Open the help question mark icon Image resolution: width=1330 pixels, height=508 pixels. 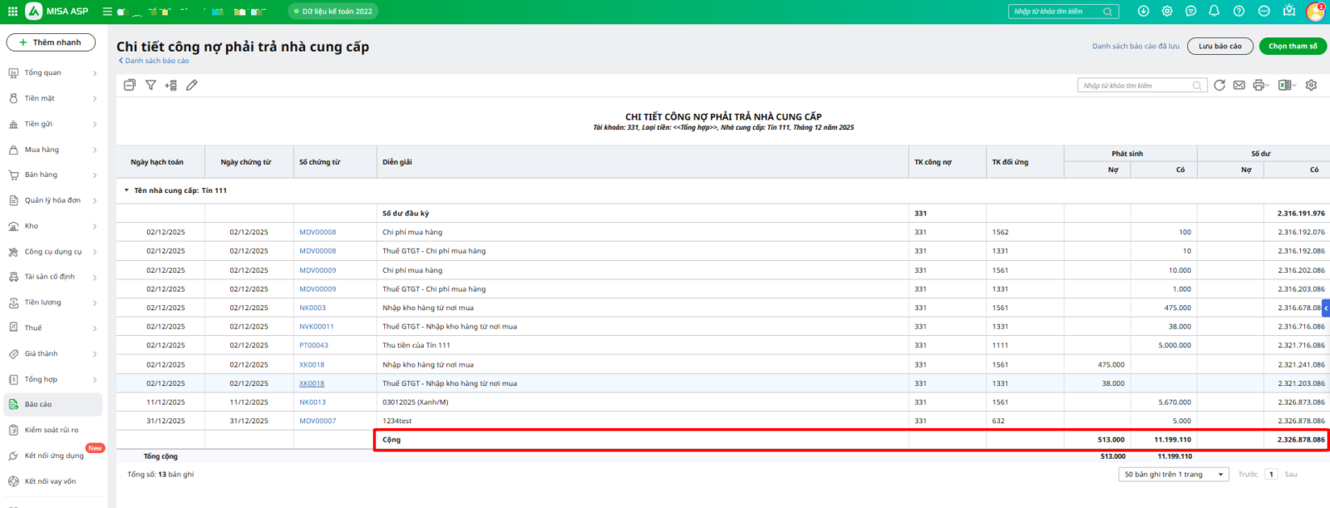(1239, 11)
